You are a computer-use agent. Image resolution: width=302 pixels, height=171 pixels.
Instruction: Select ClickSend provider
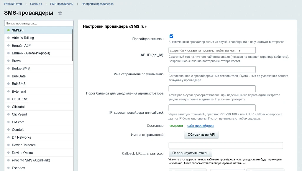point(38,114)
